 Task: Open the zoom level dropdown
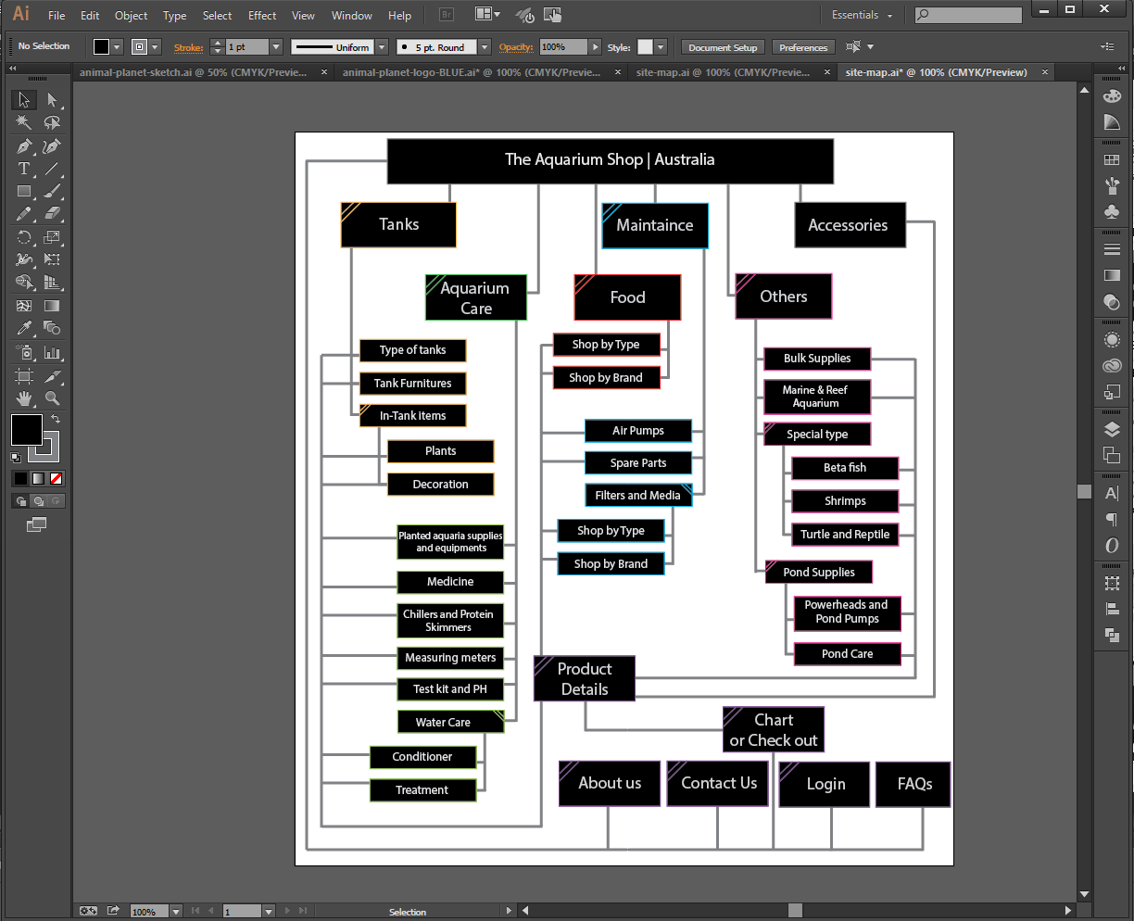point(176,912)
